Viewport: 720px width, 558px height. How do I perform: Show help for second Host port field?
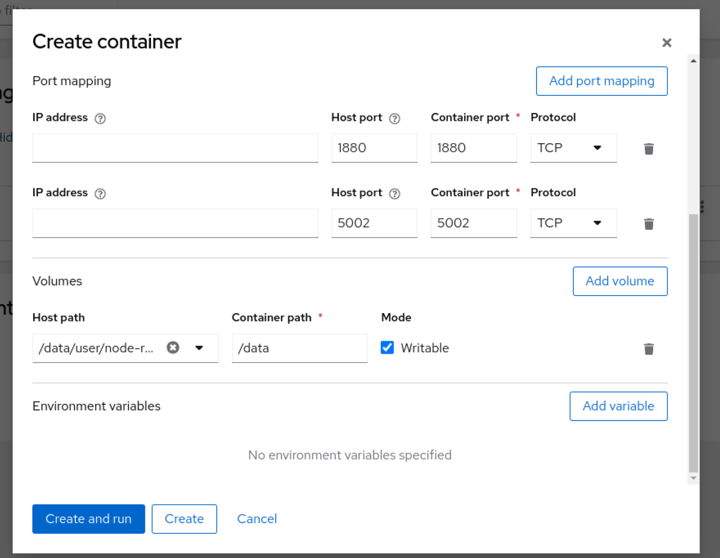pos(394,193)
